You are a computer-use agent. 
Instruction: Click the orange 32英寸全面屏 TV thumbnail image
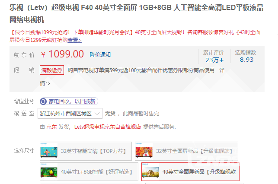144,151
